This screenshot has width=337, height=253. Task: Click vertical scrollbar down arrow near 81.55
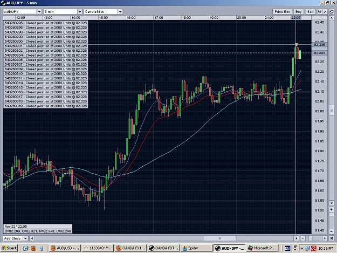click(331, 203)
